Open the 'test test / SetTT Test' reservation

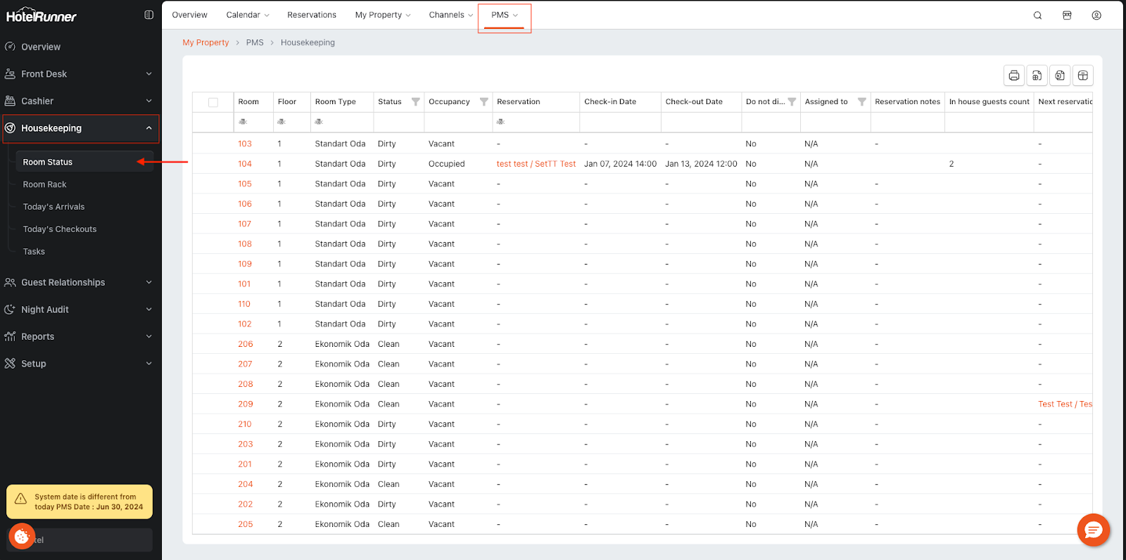[x=536, y=164]
